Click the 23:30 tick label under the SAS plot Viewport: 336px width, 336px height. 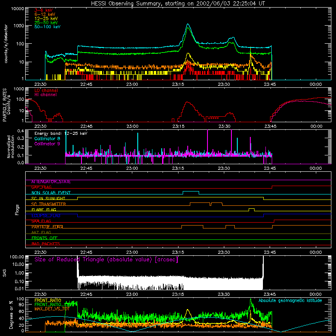click(x=224, y=294)
